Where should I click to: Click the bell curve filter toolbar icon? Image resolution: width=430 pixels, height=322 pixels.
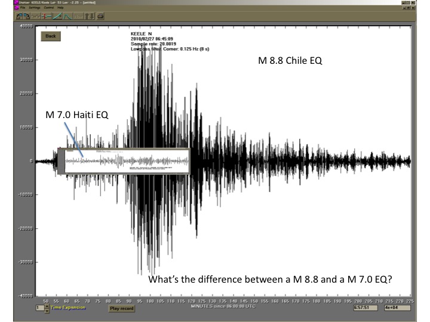click(67, 17)
